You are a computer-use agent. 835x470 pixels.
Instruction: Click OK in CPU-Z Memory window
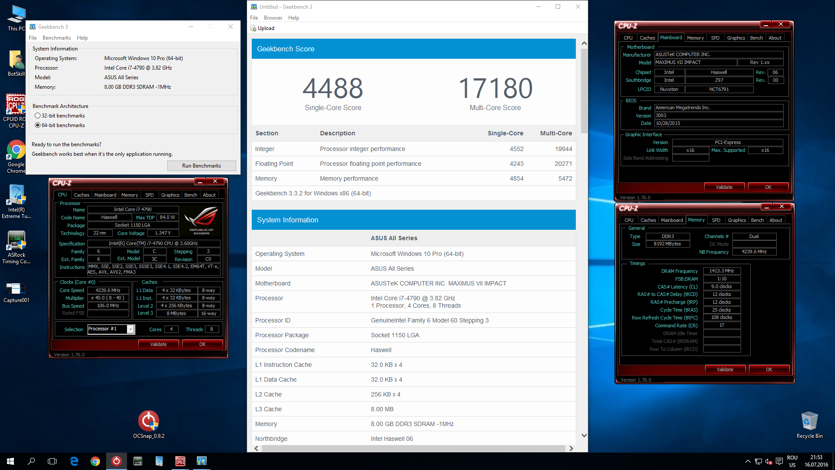[x=769, y=369]
